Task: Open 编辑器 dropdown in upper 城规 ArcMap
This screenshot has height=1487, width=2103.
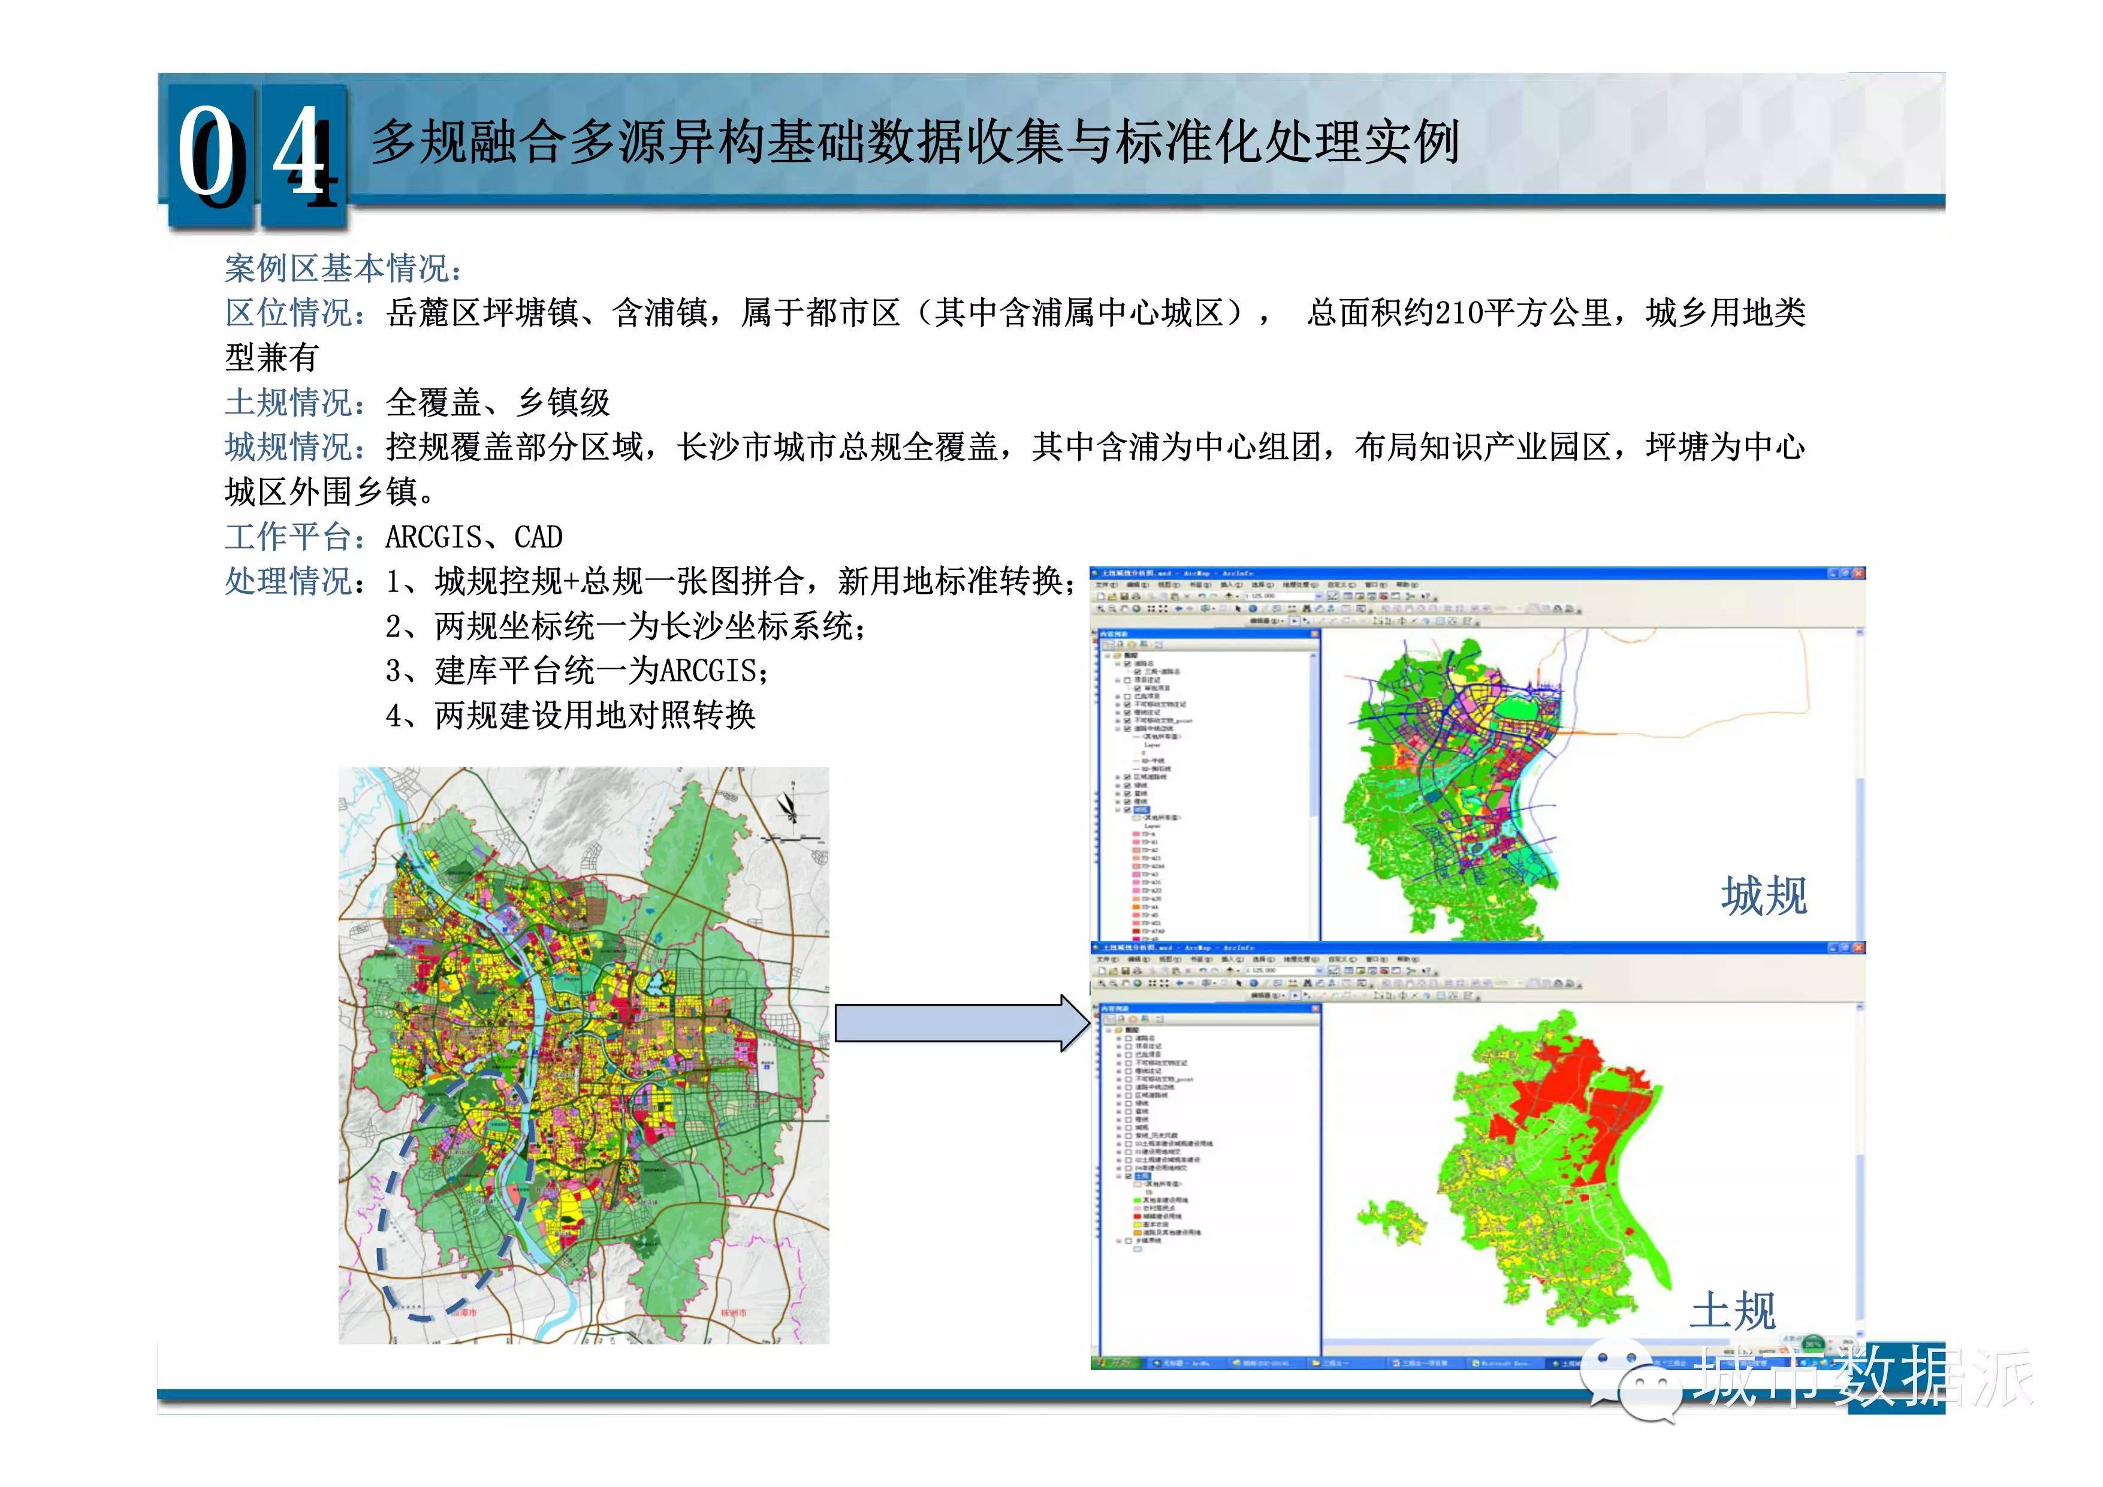Action: click(x=1268, y=621)
